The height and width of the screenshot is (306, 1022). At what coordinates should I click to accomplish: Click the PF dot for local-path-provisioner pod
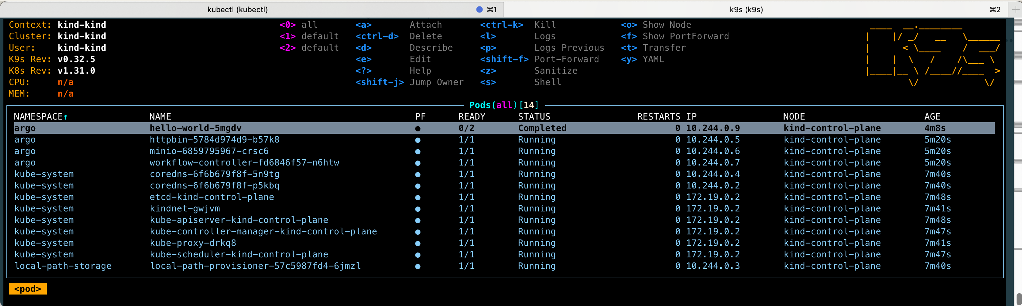tap(418, 265)
